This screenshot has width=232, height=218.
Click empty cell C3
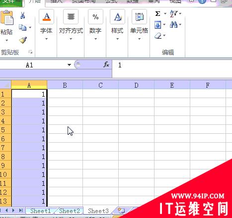coord(100,112)
